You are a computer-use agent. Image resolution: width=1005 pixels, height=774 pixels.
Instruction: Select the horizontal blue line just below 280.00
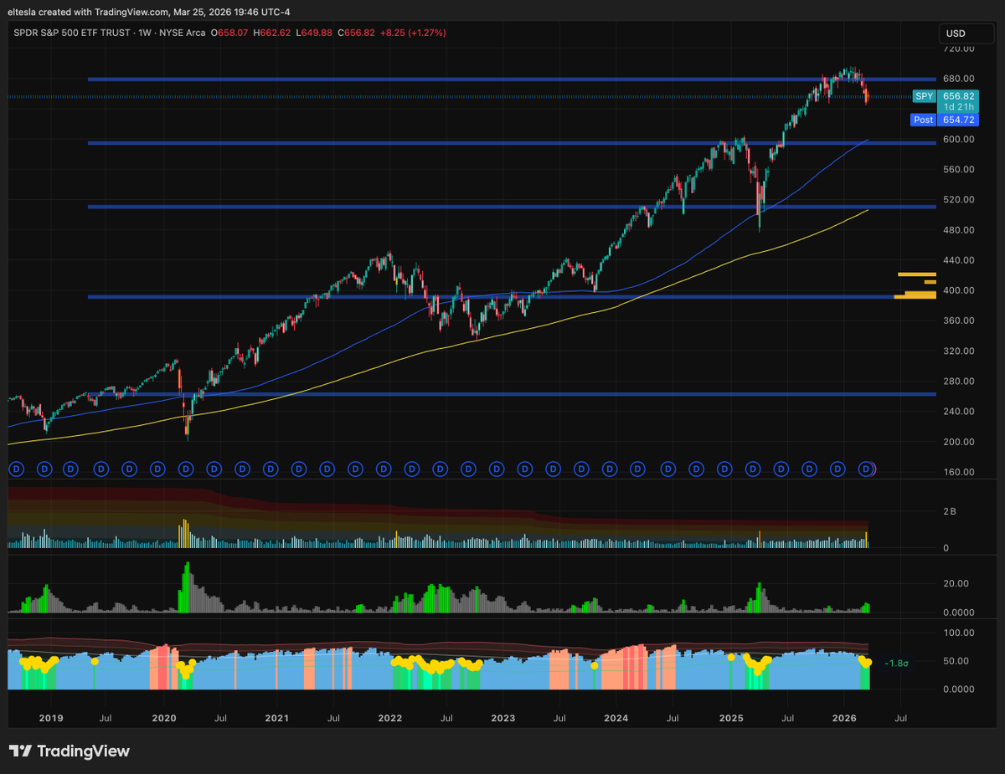click(511, 394)
